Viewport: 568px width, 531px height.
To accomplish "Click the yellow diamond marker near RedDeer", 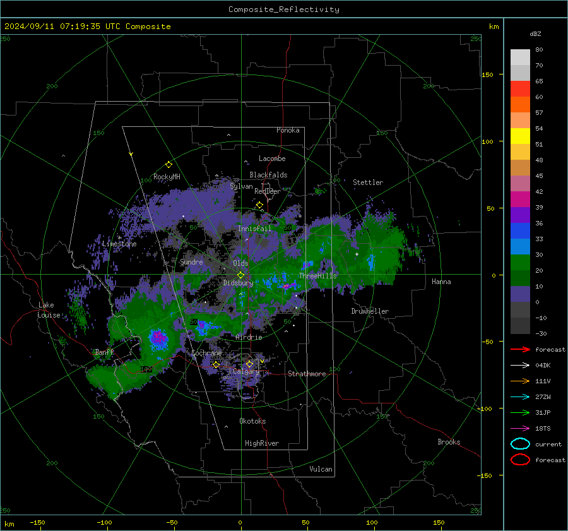I will point(259,205).
